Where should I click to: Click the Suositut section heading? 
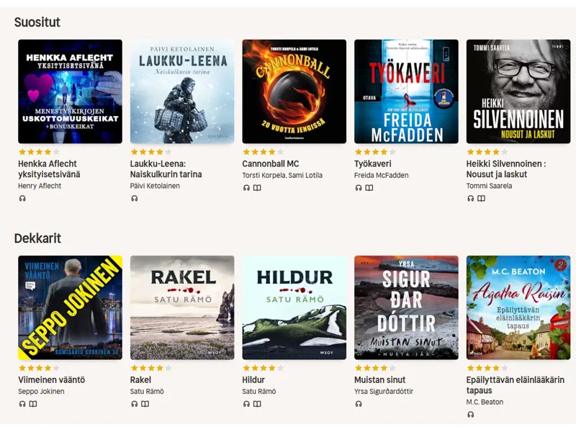(x=37, y=22)
